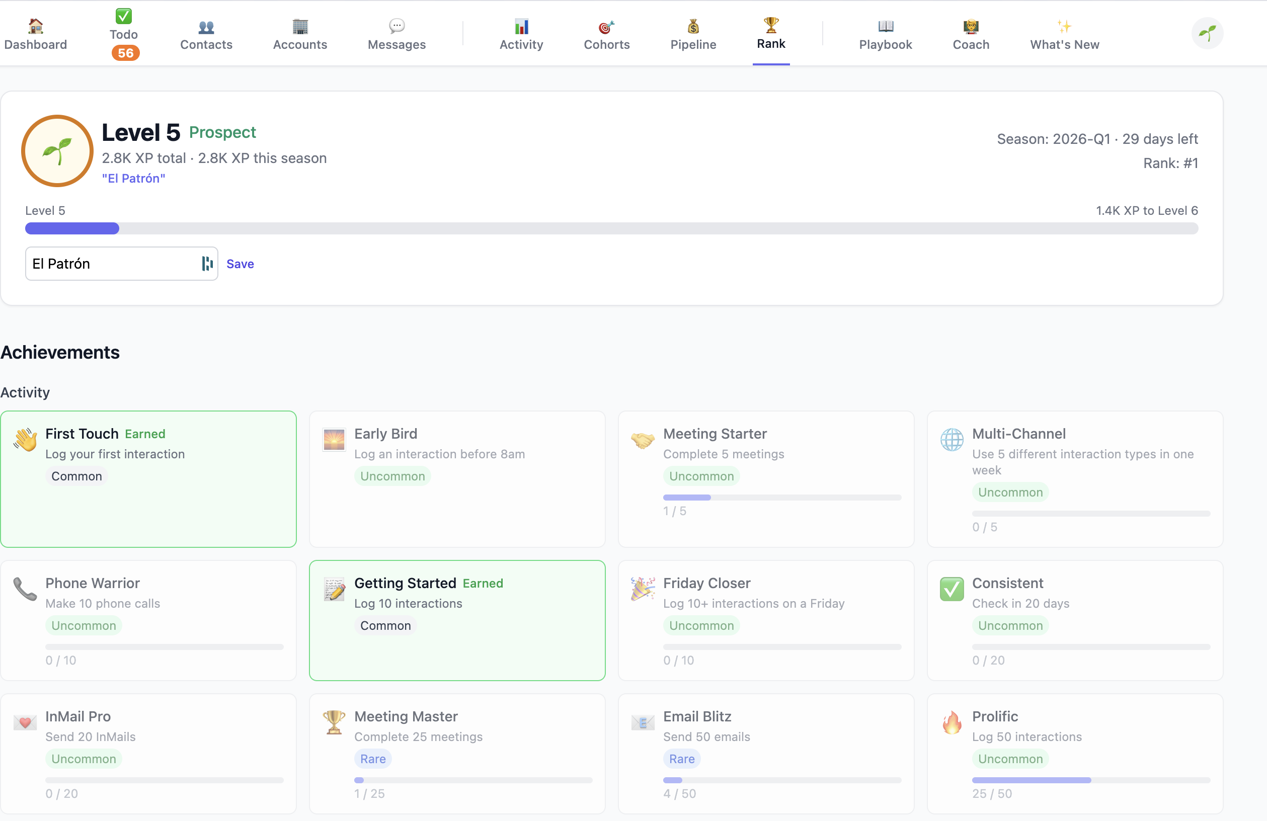Viewport: 1267px width, 821px height.
Task: Open the Messages speech-bubble icon
Action: [x=395, y=25]
